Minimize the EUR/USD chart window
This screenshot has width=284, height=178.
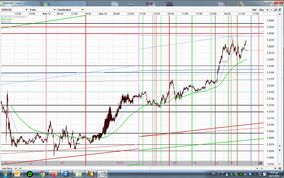click(x=266, y=2)
